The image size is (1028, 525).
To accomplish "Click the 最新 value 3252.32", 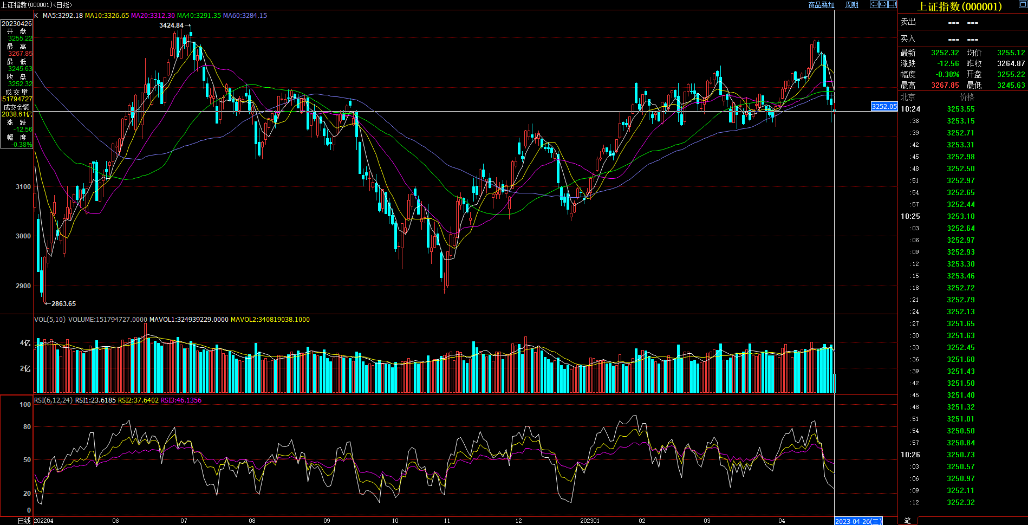I will [945, 53].
